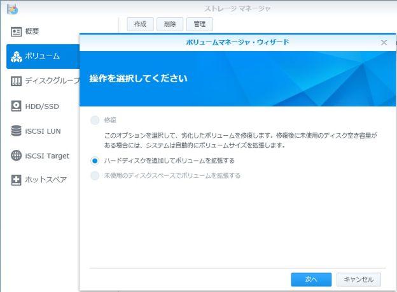Click the 概要 overview icon
Image resolution: width=397 pixels, height=292 pixels.
click(x=16, y=32)
